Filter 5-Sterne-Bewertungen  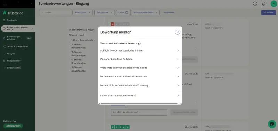click(79, 69)
